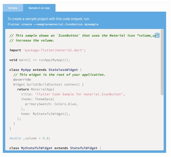171x157 pixels.
Task: Copy code with the clipboard icon
Action: [x=157, y=35]
